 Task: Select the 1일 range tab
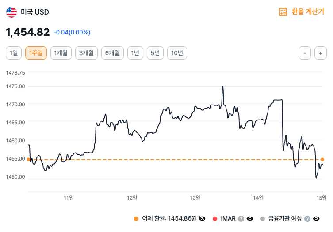(14, 53)
